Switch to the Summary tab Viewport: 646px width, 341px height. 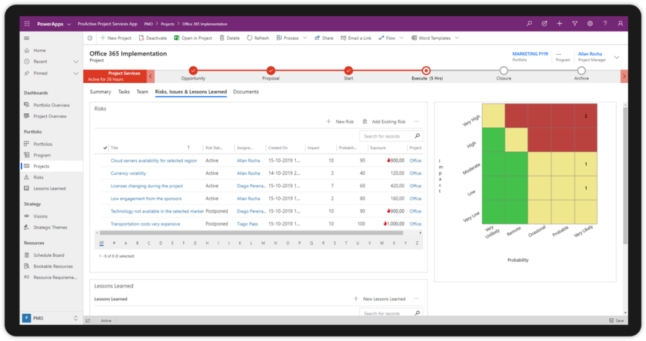click(100, 92)
